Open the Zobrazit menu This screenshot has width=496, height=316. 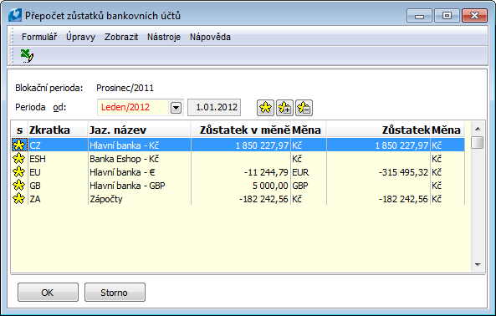(121, 37)
